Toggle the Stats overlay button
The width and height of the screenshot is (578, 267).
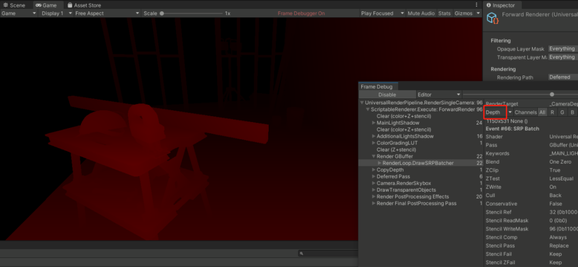(x=444, y=13)
